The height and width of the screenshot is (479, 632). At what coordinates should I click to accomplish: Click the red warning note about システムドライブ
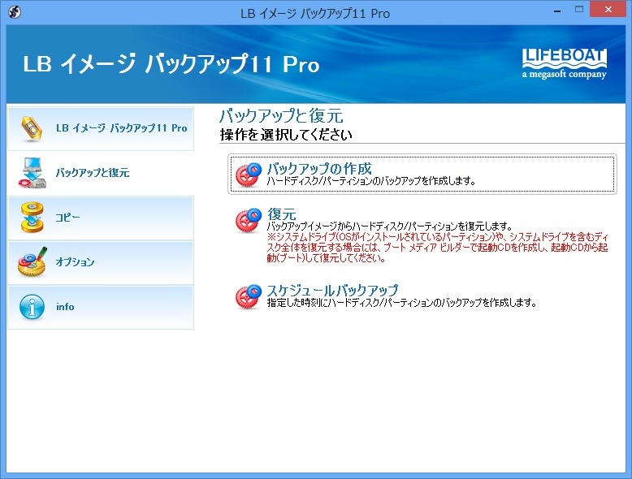click(x=437, y=248)
